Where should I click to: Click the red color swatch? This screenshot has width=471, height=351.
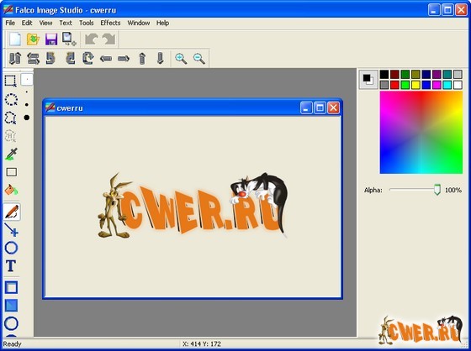394,85
